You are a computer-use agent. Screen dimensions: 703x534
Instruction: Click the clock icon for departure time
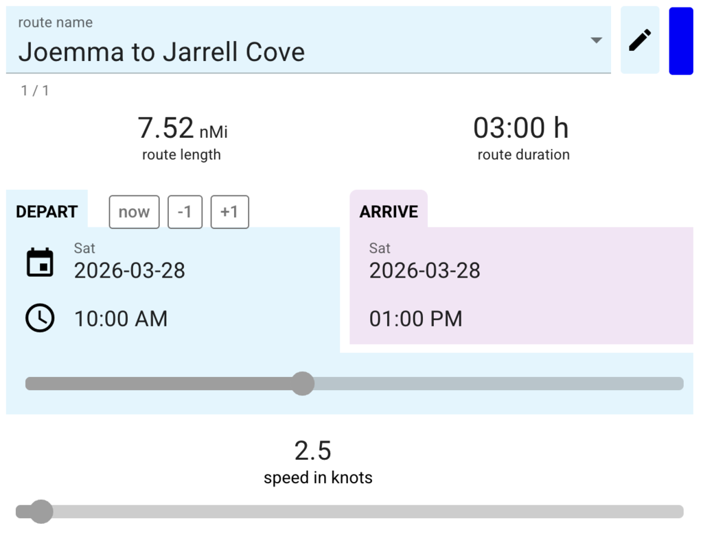click(40, 319)
